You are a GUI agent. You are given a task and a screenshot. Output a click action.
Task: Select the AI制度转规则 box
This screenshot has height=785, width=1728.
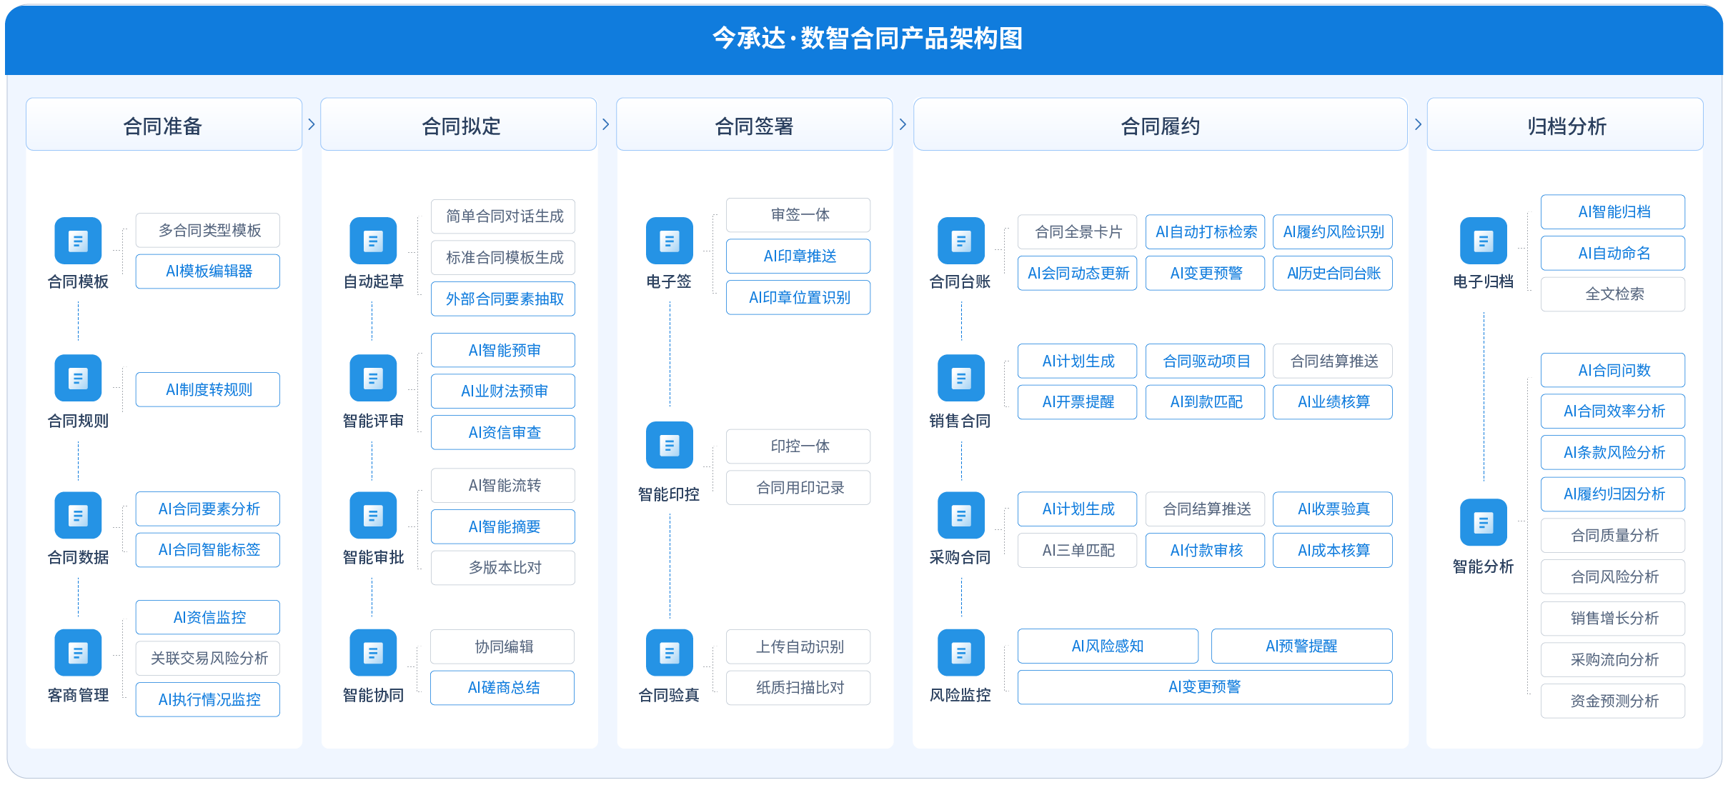pyautogui.click(x=208, y=389)
